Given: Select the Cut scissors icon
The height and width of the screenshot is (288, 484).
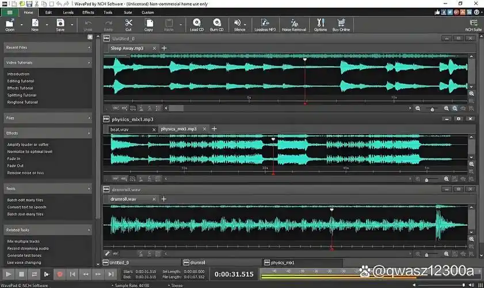Looking at the screenshot, I should pos(128,25).
